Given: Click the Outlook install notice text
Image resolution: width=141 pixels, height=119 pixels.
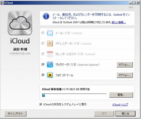Looking at the screenshot, I should pyautogui.click(x=91, y=16).
